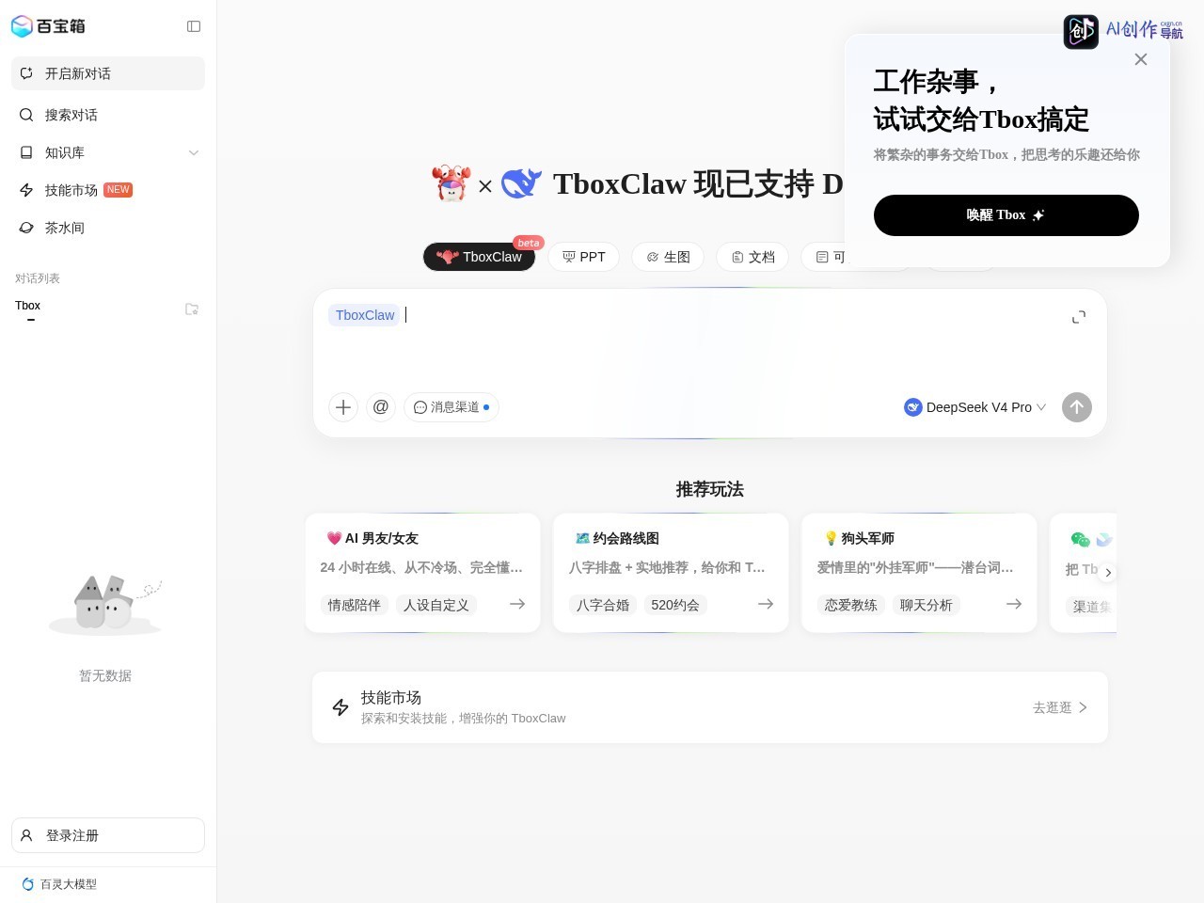Screen dimensions: 1204x903
Task: Open the 茶水间 item
Action: (x=108, y=228)
